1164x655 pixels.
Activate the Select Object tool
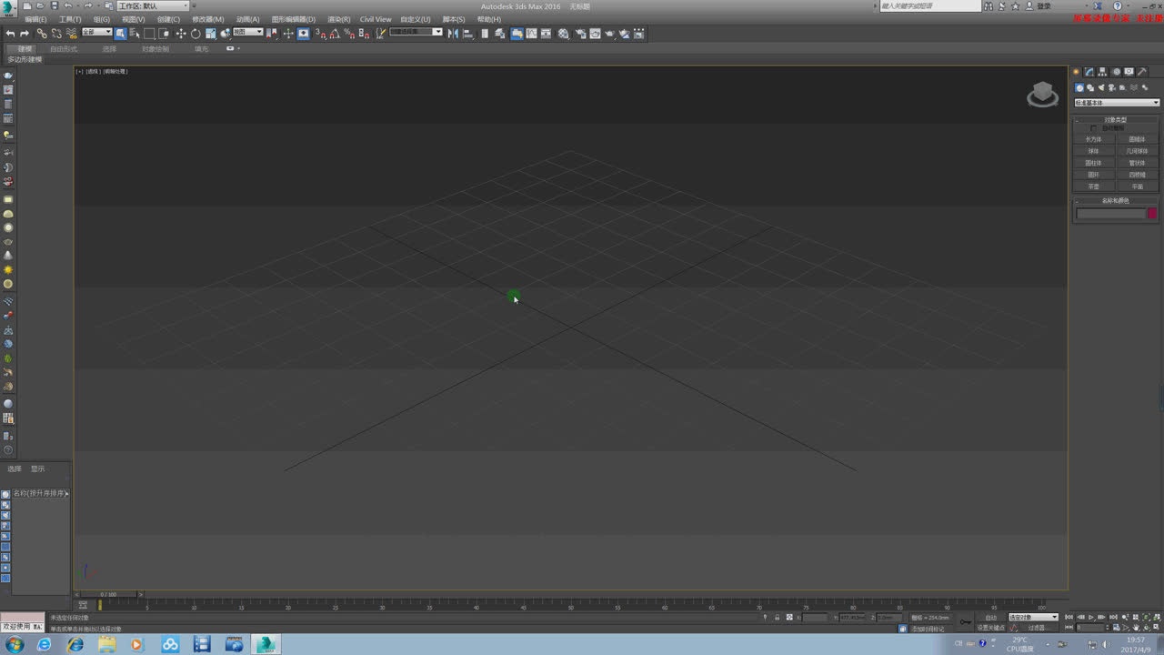coord(121,34)
